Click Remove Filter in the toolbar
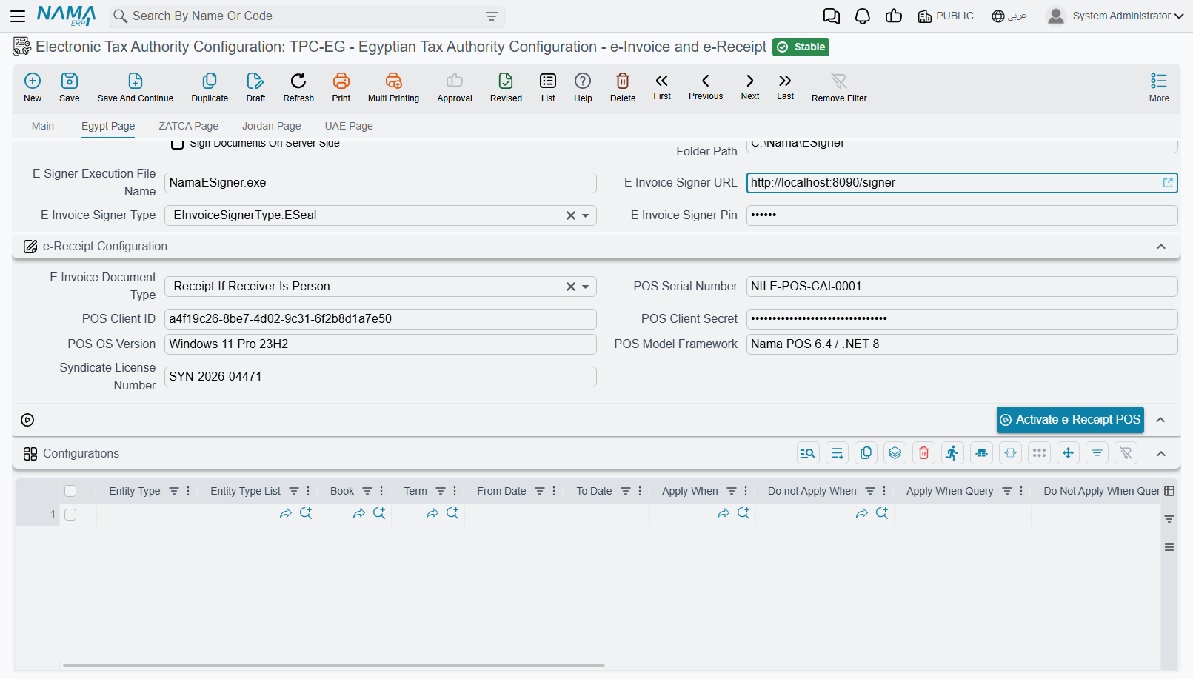The image size is (1193, 679). coord(839,87)
